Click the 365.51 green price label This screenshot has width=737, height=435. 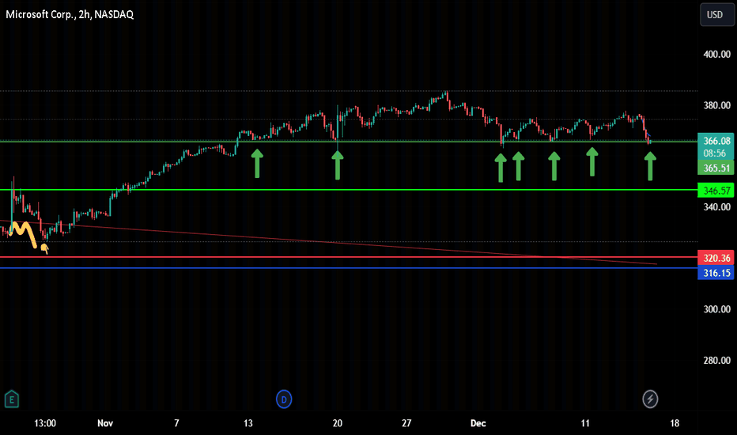tap(716, 168)
